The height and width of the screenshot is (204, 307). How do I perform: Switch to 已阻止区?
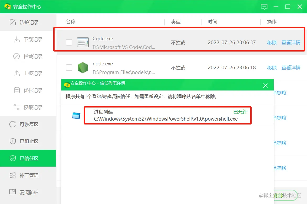coord(28,141)
